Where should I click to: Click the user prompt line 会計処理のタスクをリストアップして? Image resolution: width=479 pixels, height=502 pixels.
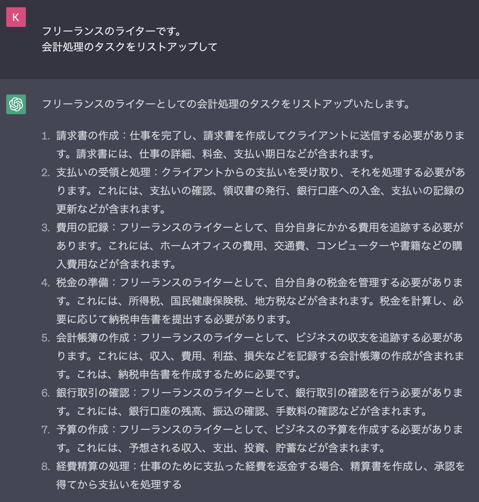129,47
